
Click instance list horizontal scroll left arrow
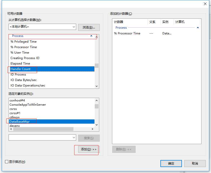(x=11, y=129)
